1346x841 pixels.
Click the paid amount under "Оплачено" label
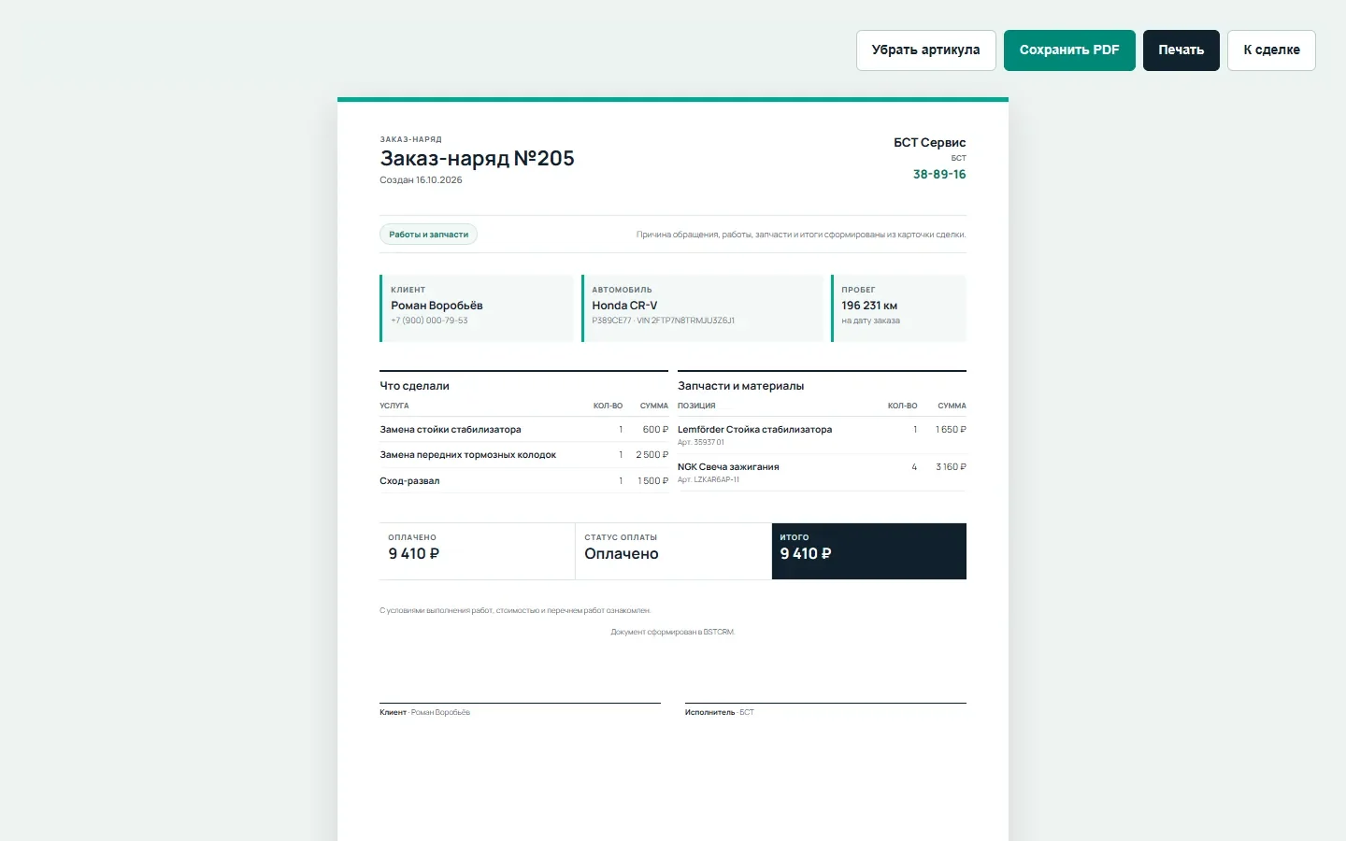414,554
